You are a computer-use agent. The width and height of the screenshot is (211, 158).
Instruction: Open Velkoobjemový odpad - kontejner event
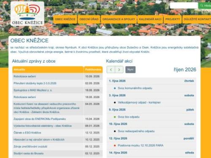tap(139, 102)
